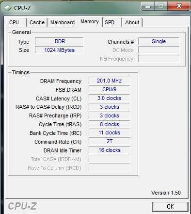Click the empty DC Mode field
191x214 pixels.
point(159,50)
